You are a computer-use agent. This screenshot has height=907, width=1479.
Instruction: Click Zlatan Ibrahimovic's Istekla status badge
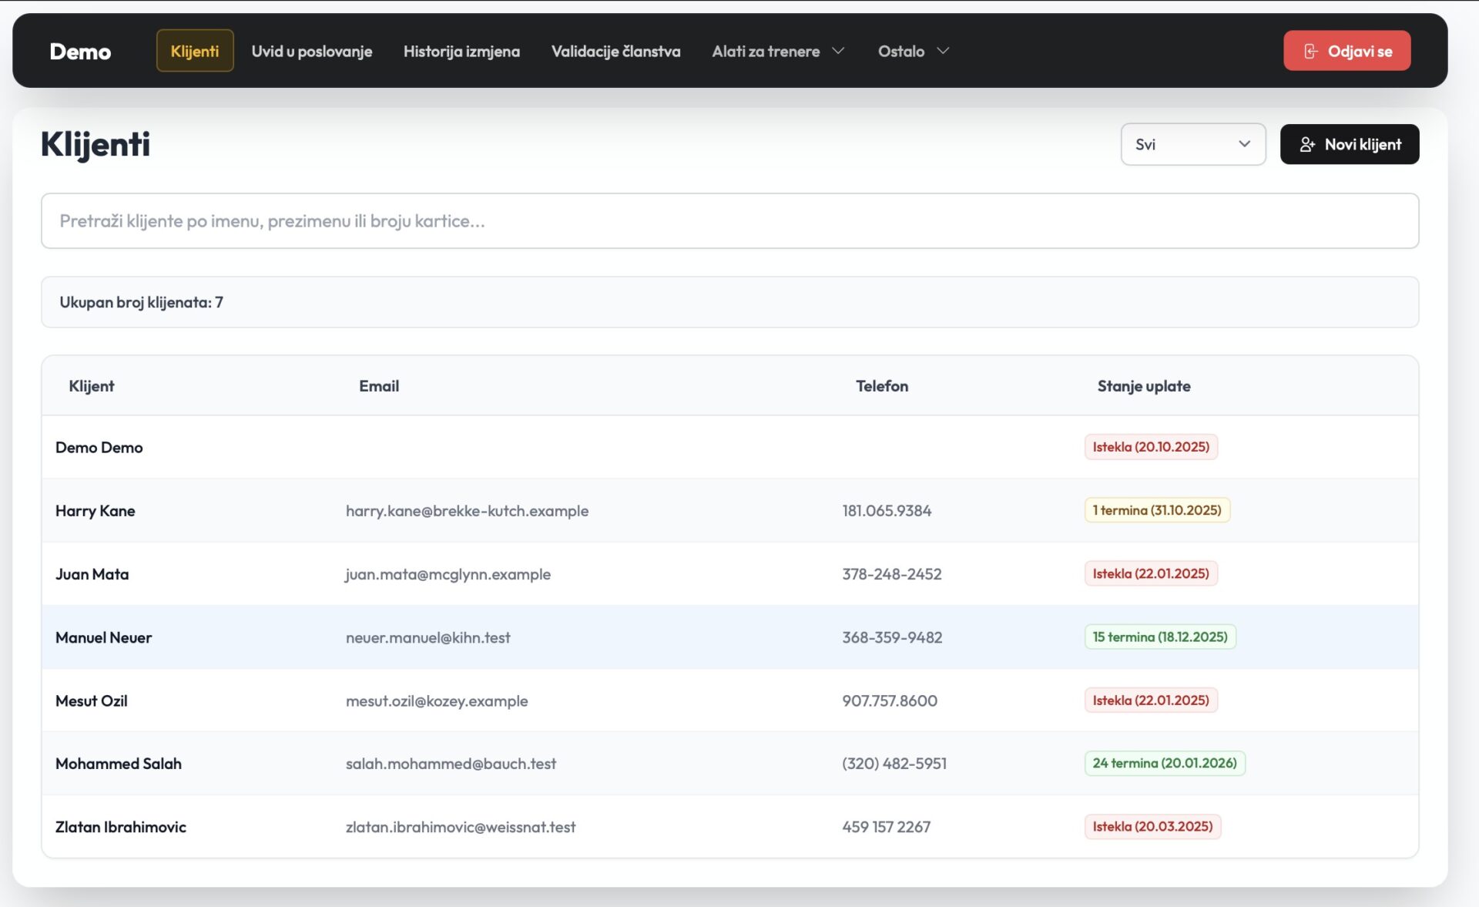pos(1152,826)
